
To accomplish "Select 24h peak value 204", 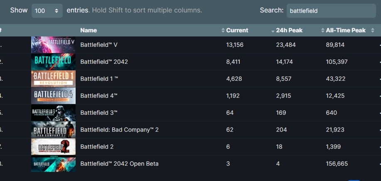I will point(281,130).
